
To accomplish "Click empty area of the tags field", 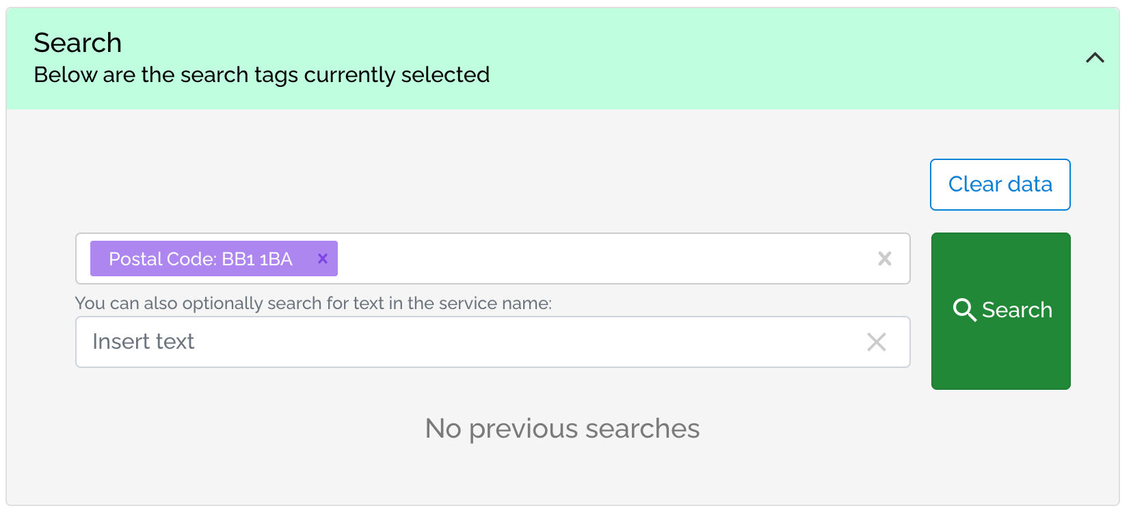I will pos(602,258).
